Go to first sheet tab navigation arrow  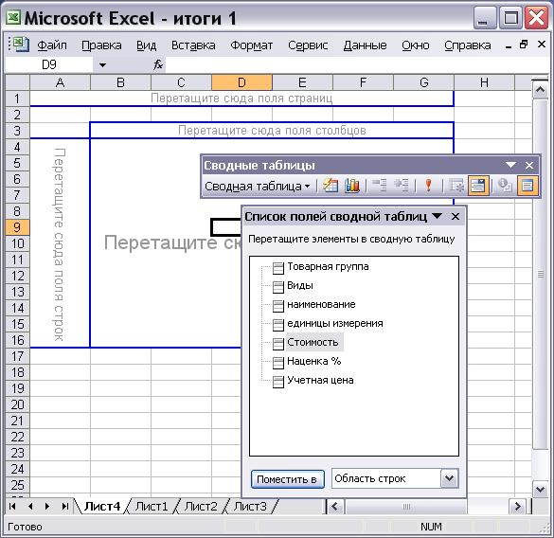click(12, 507)
